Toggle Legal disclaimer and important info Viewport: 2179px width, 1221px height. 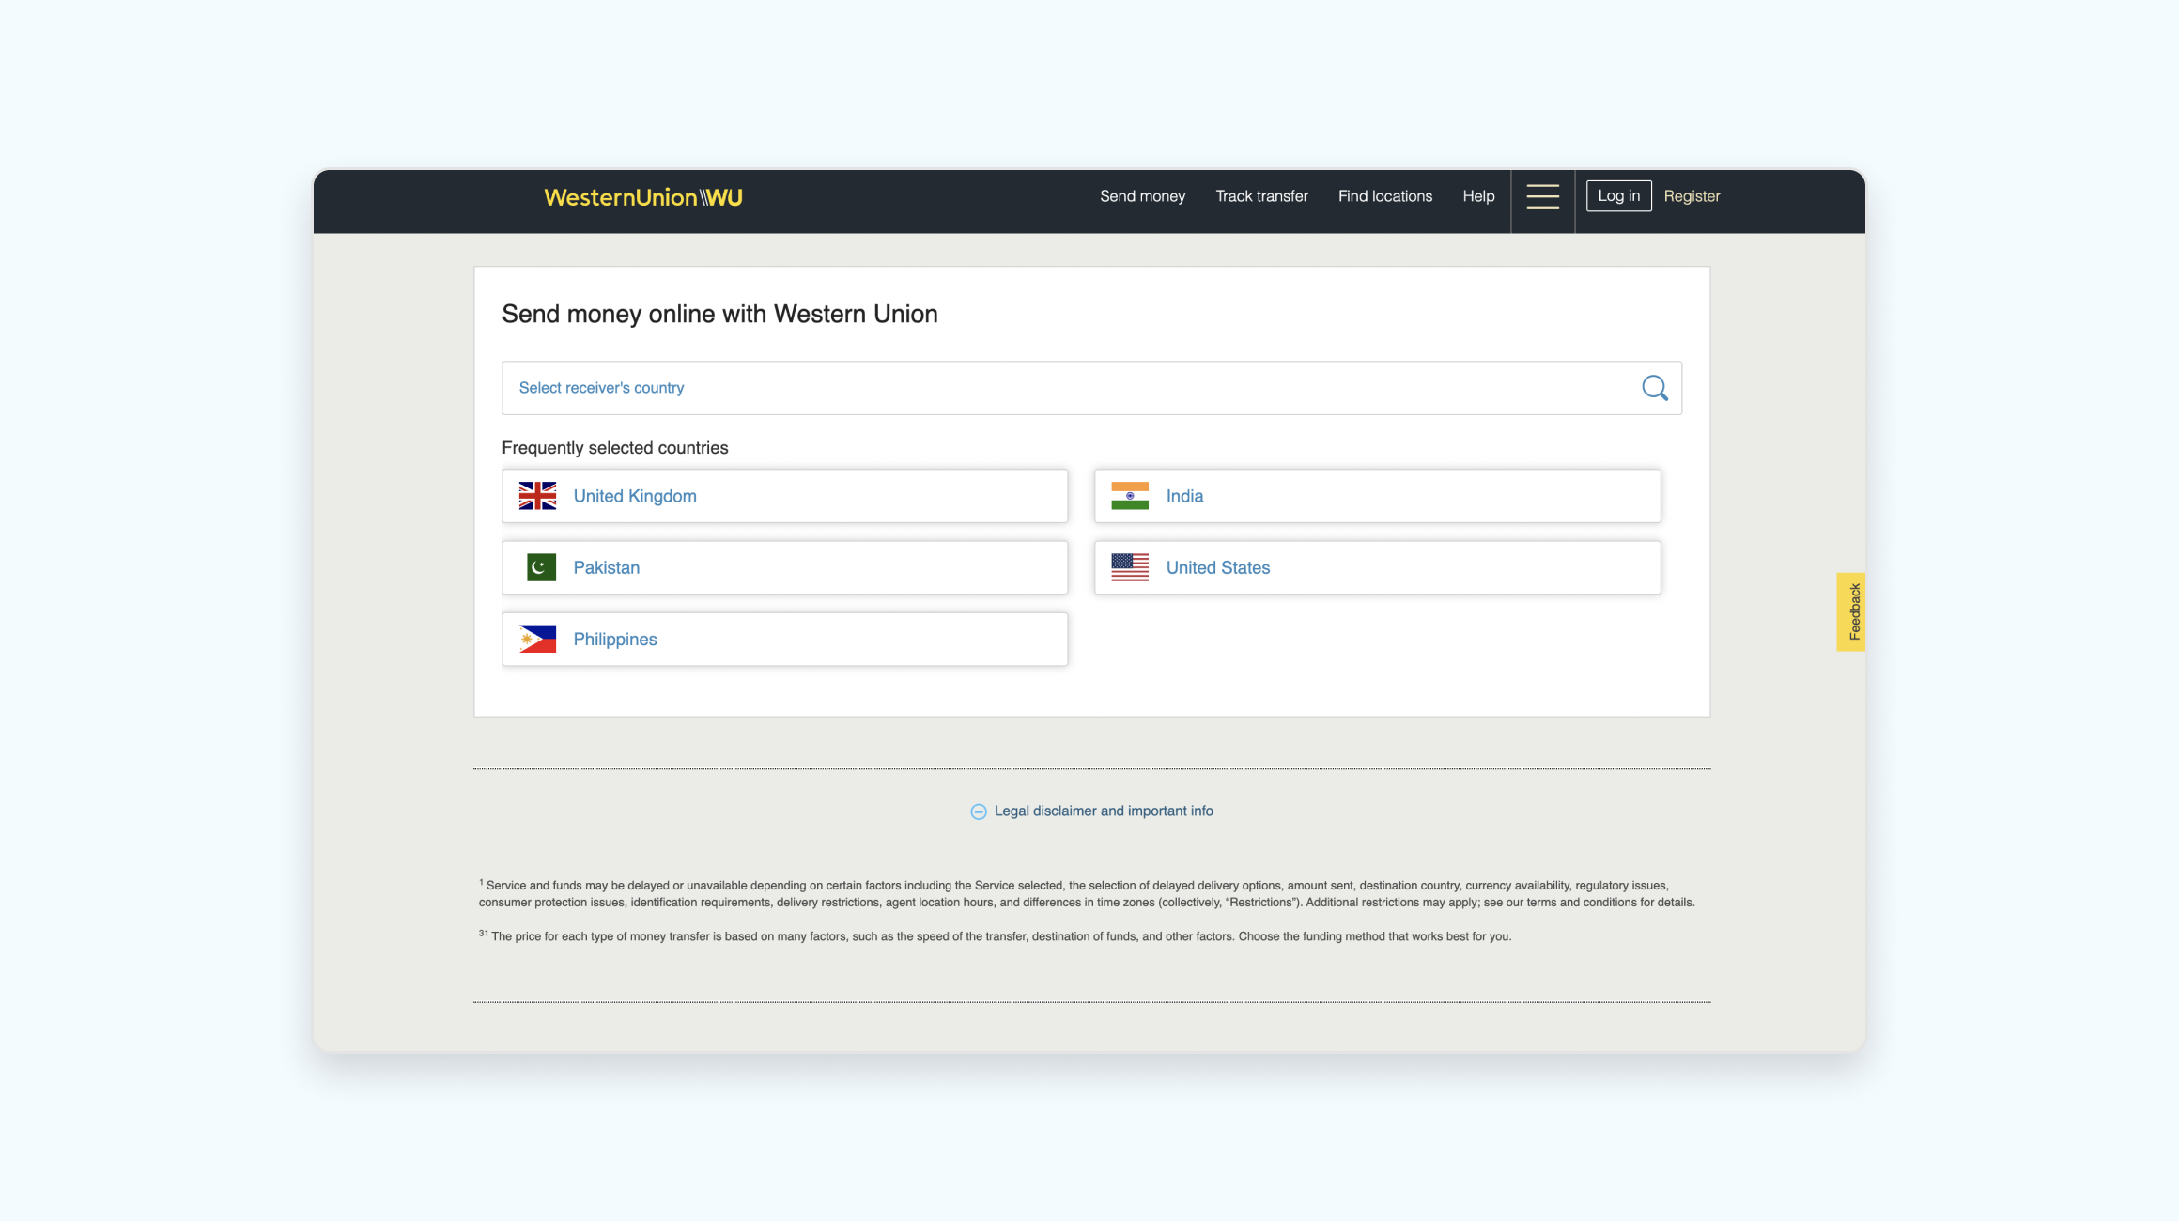(x=1104, y=811)
